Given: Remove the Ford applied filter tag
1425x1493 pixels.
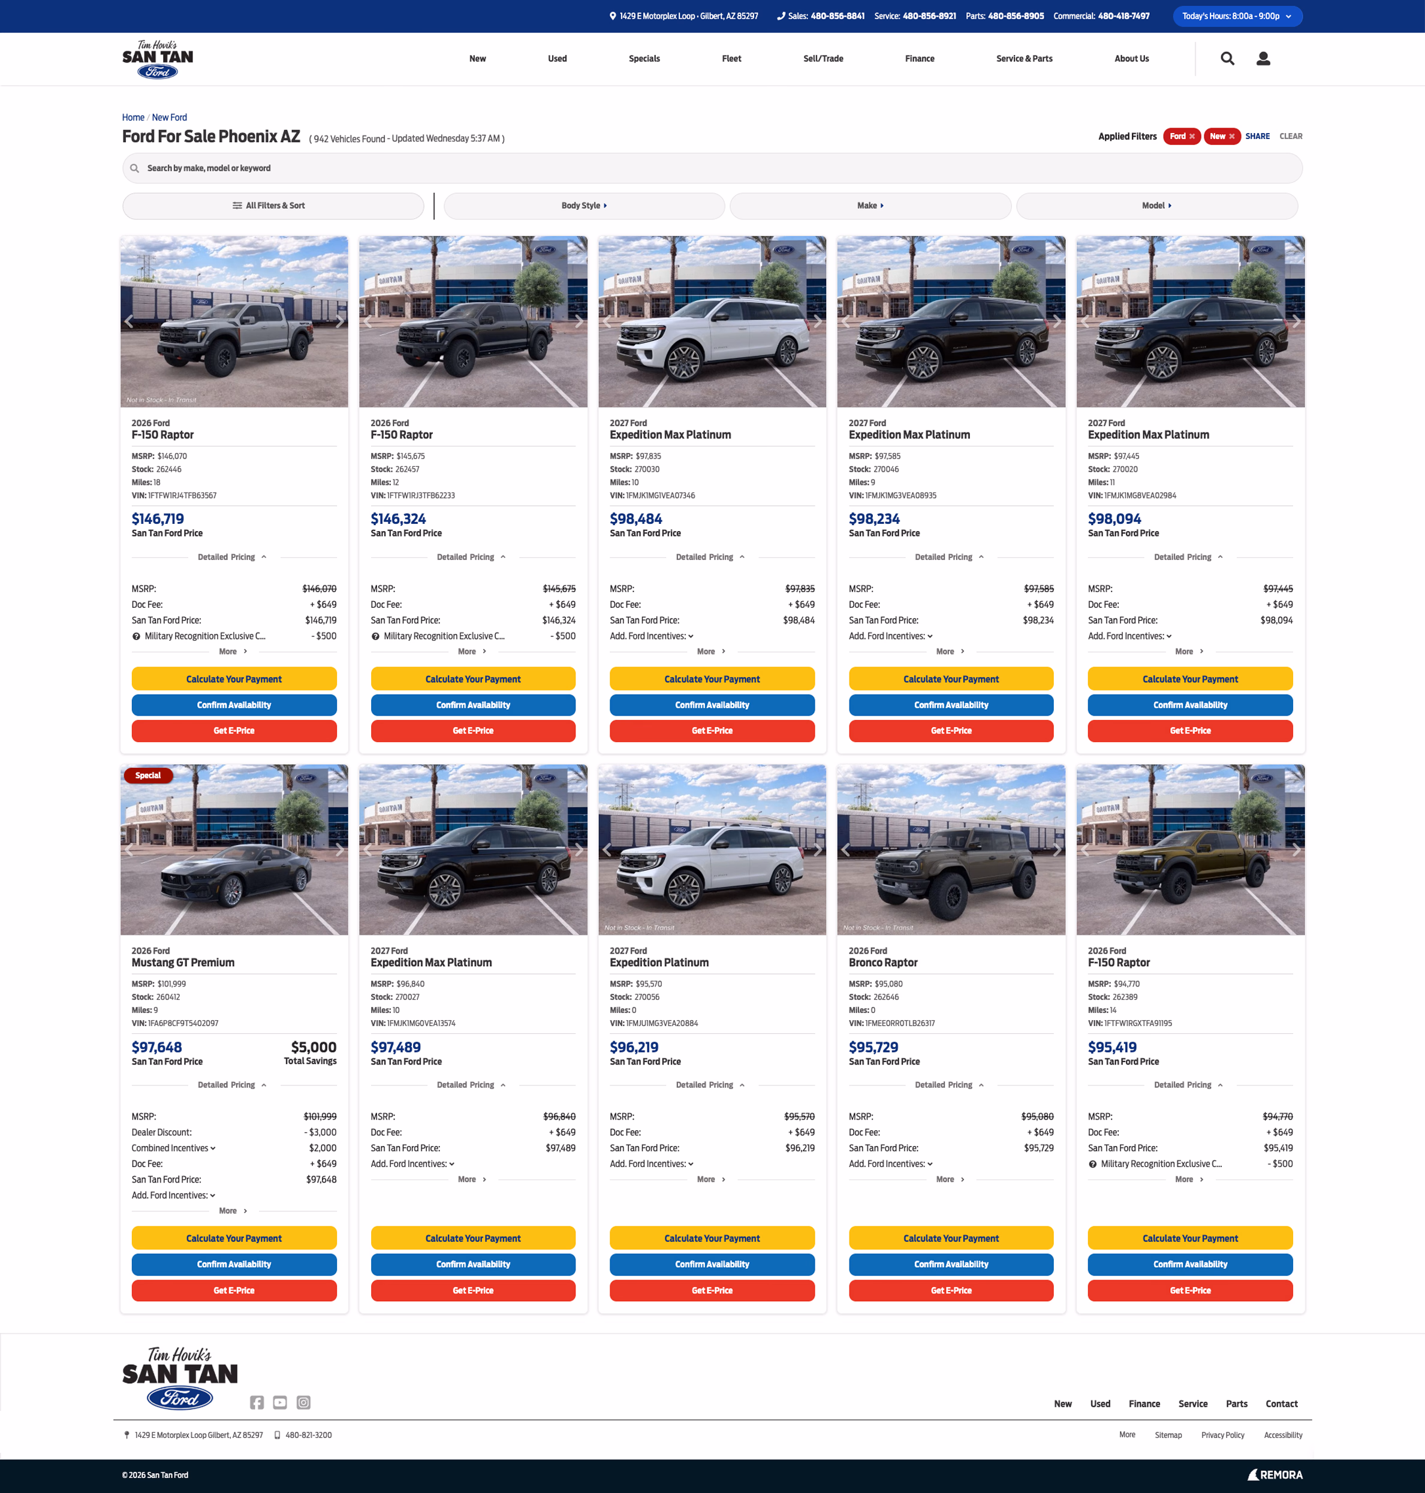Looking at the screenshot, I should click(x=1192, y=136).
